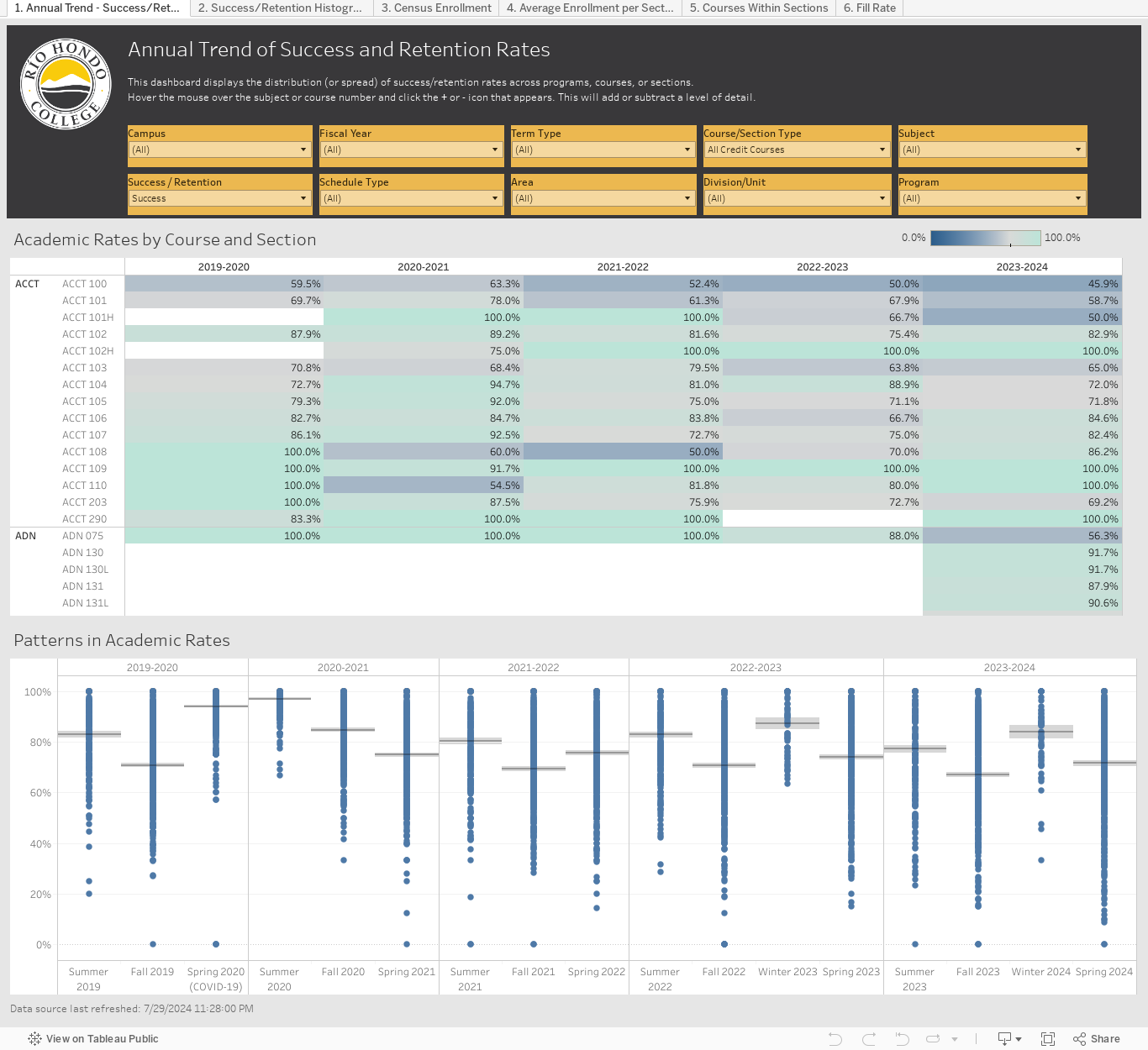1148x1050 pixels.
Task: Select the 54.5% cell for ACCT 110
Action: tap(424, 486)
